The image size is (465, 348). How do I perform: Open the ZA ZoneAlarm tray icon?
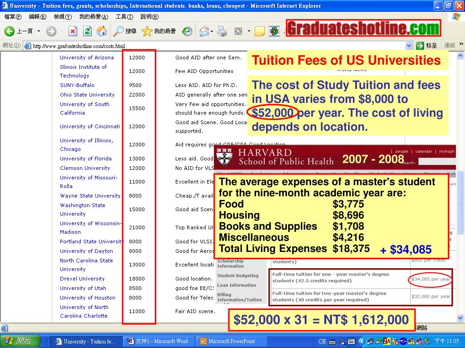387,341
